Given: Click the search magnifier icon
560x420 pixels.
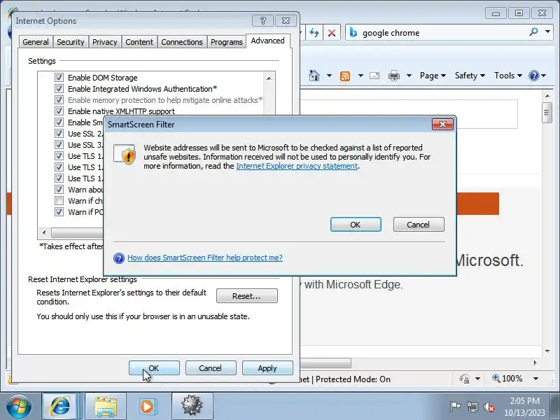Looking at the screenshot, I should pos(533,31).
